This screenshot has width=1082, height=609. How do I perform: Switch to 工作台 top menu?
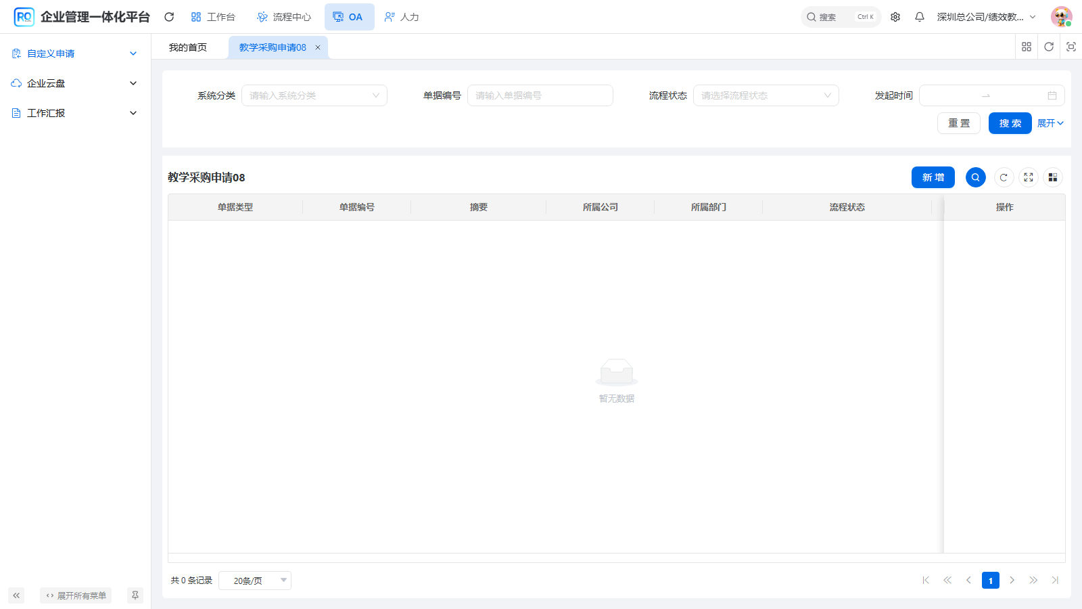pos(213,17)
